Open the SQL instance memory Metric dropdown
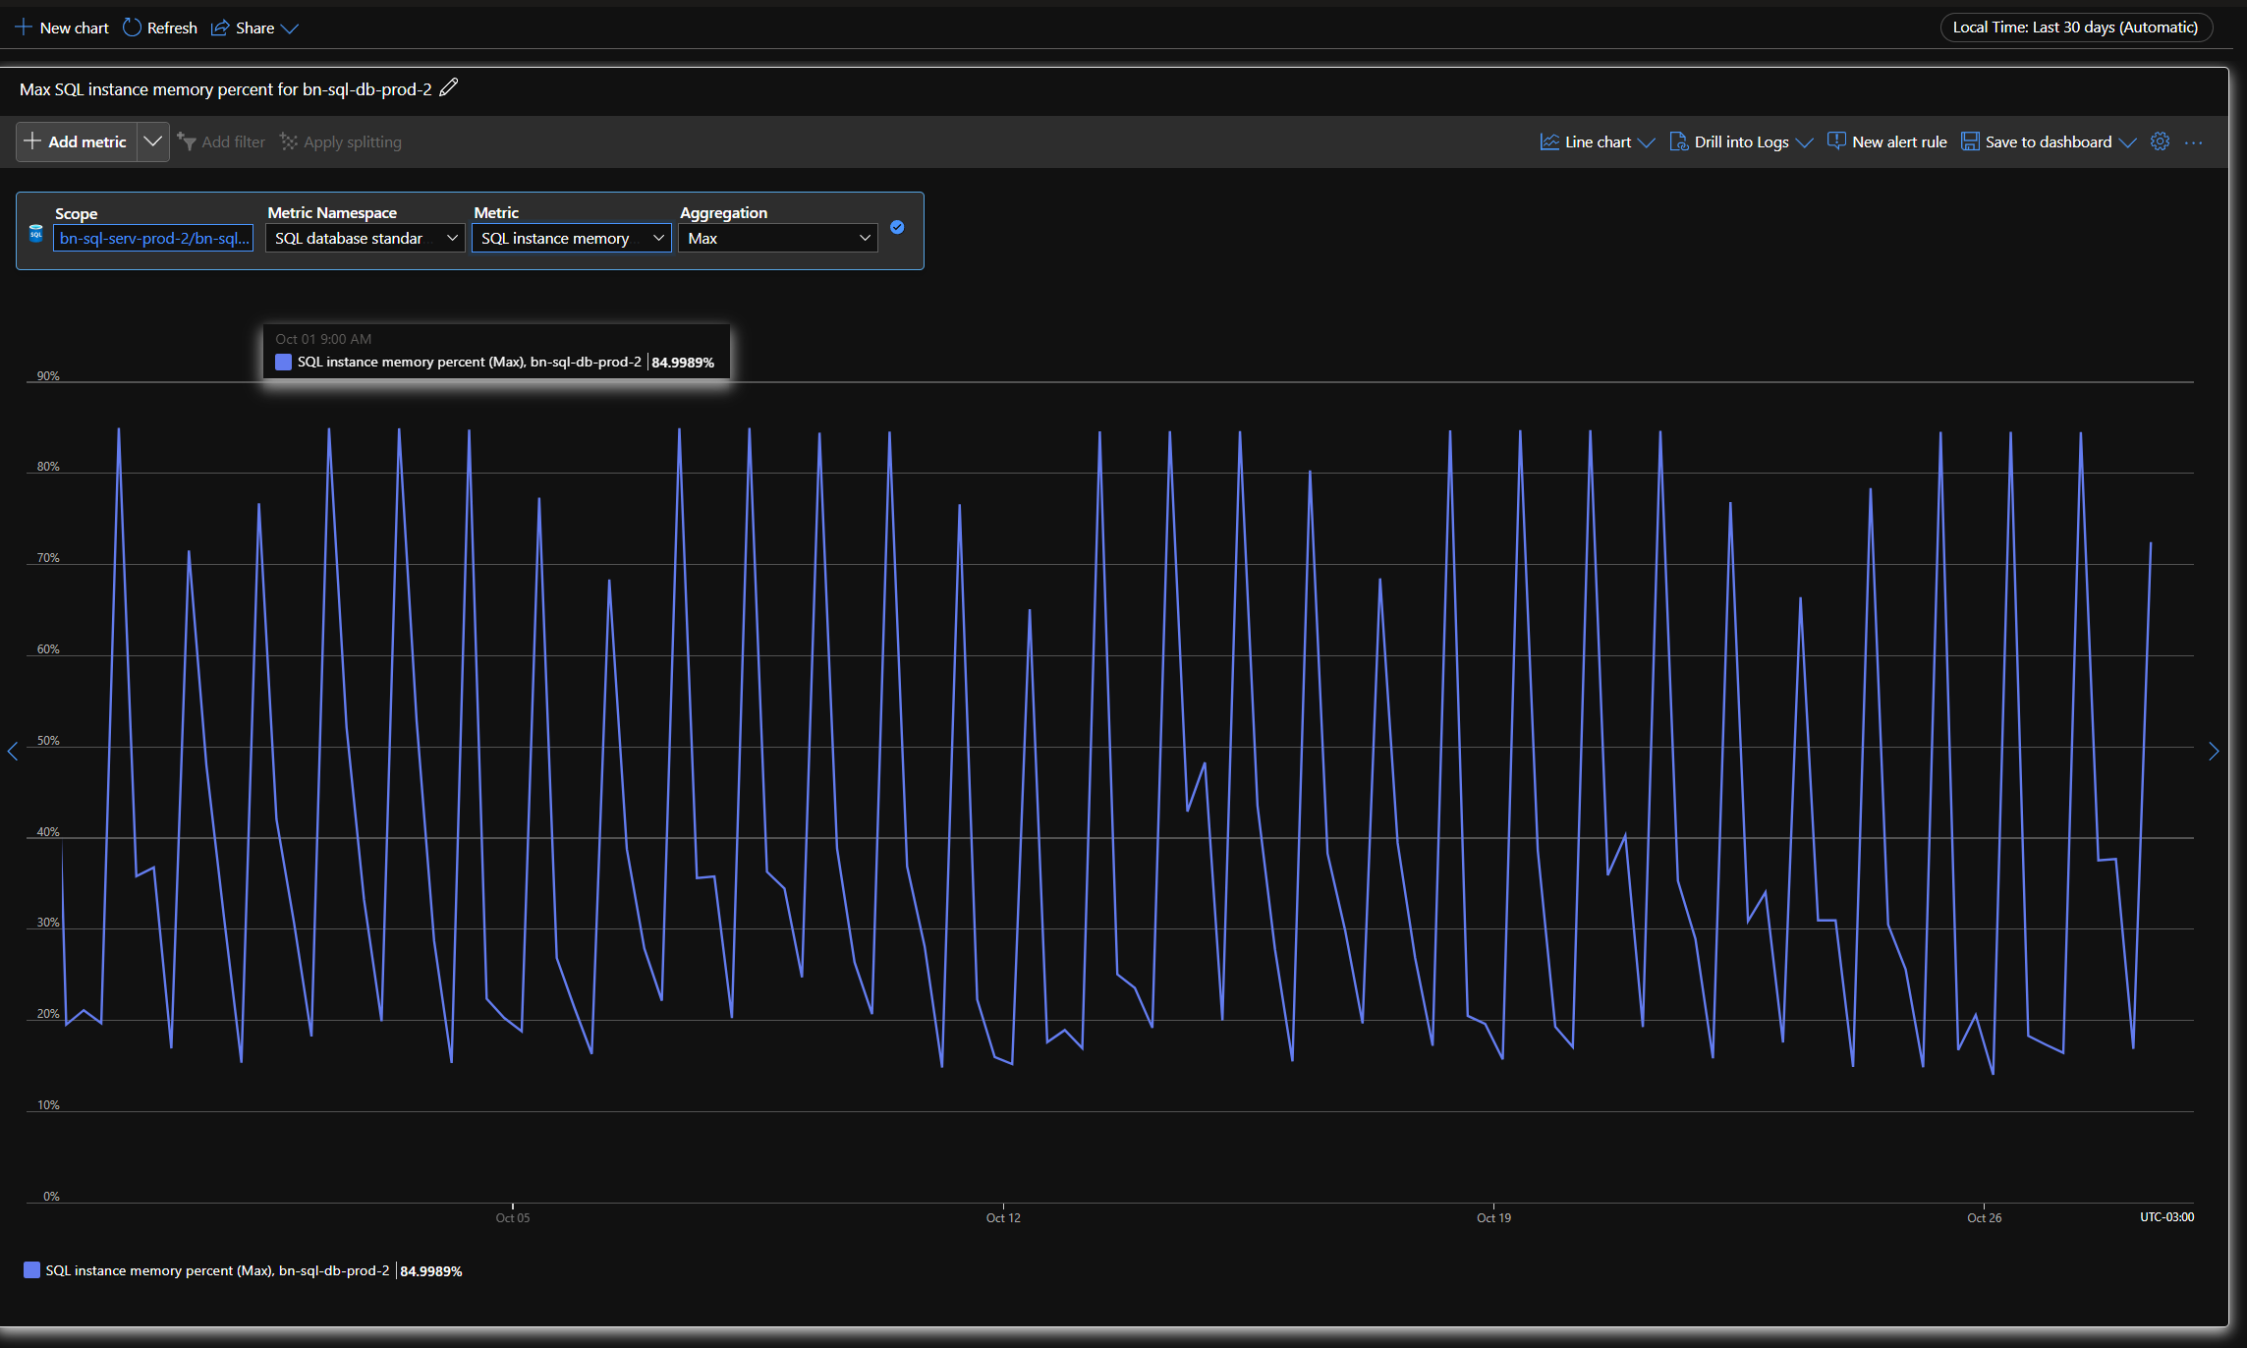The image size is (2247, 1348). click(571, 238)
